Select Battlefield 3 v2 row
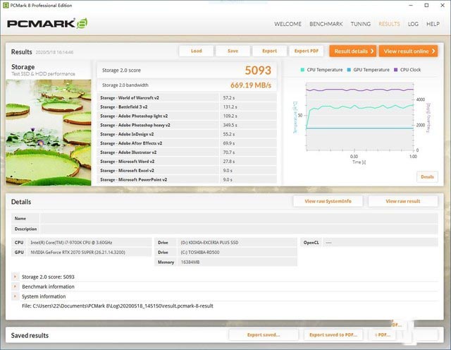This screenshot has height=350, width=451. coord(187,107)
